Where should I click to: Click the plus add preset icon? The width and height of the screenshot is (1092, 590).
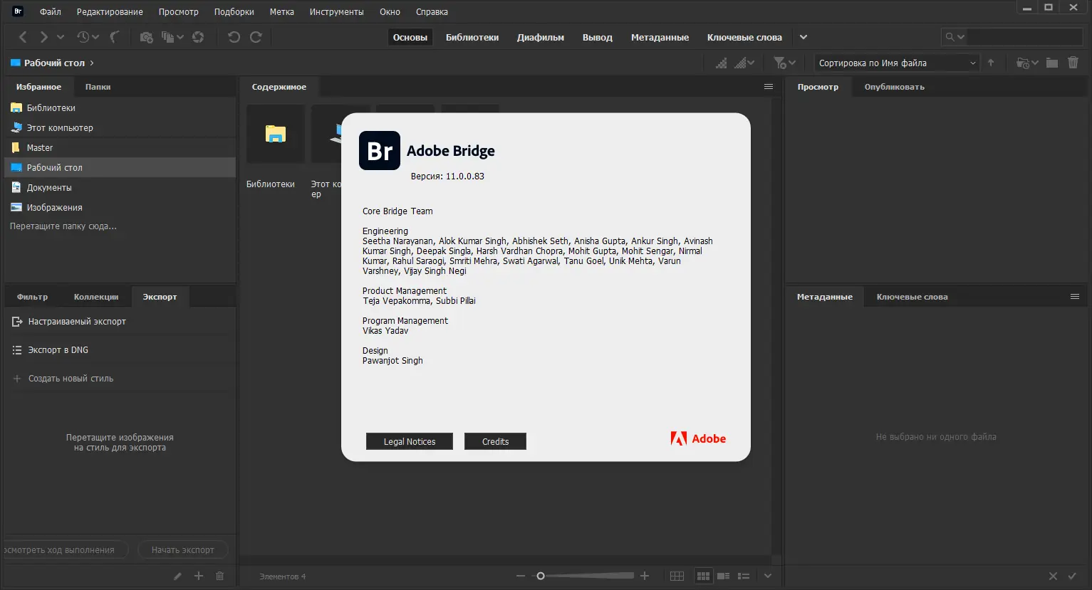(199, 576)
